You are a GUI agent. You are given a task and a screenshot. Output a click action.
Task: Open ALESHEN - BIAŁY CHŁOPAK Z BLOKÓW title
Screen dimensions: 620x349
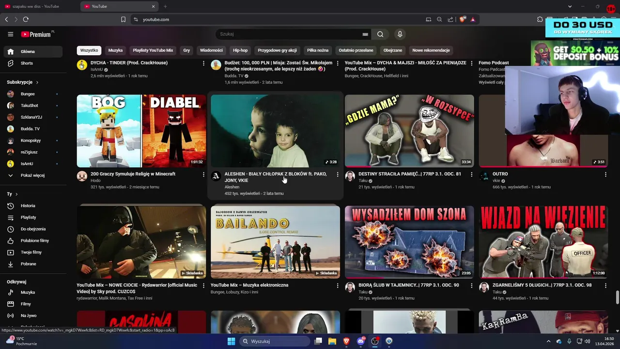point(276,177)
